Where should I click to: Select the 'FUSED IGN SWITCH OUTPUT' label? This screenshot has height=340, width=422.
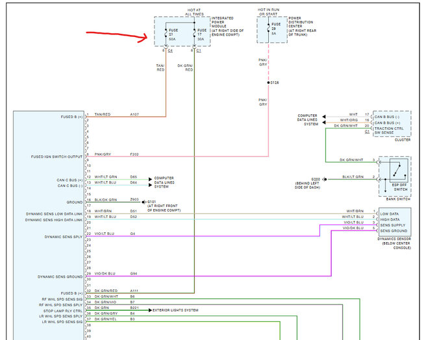56,156
